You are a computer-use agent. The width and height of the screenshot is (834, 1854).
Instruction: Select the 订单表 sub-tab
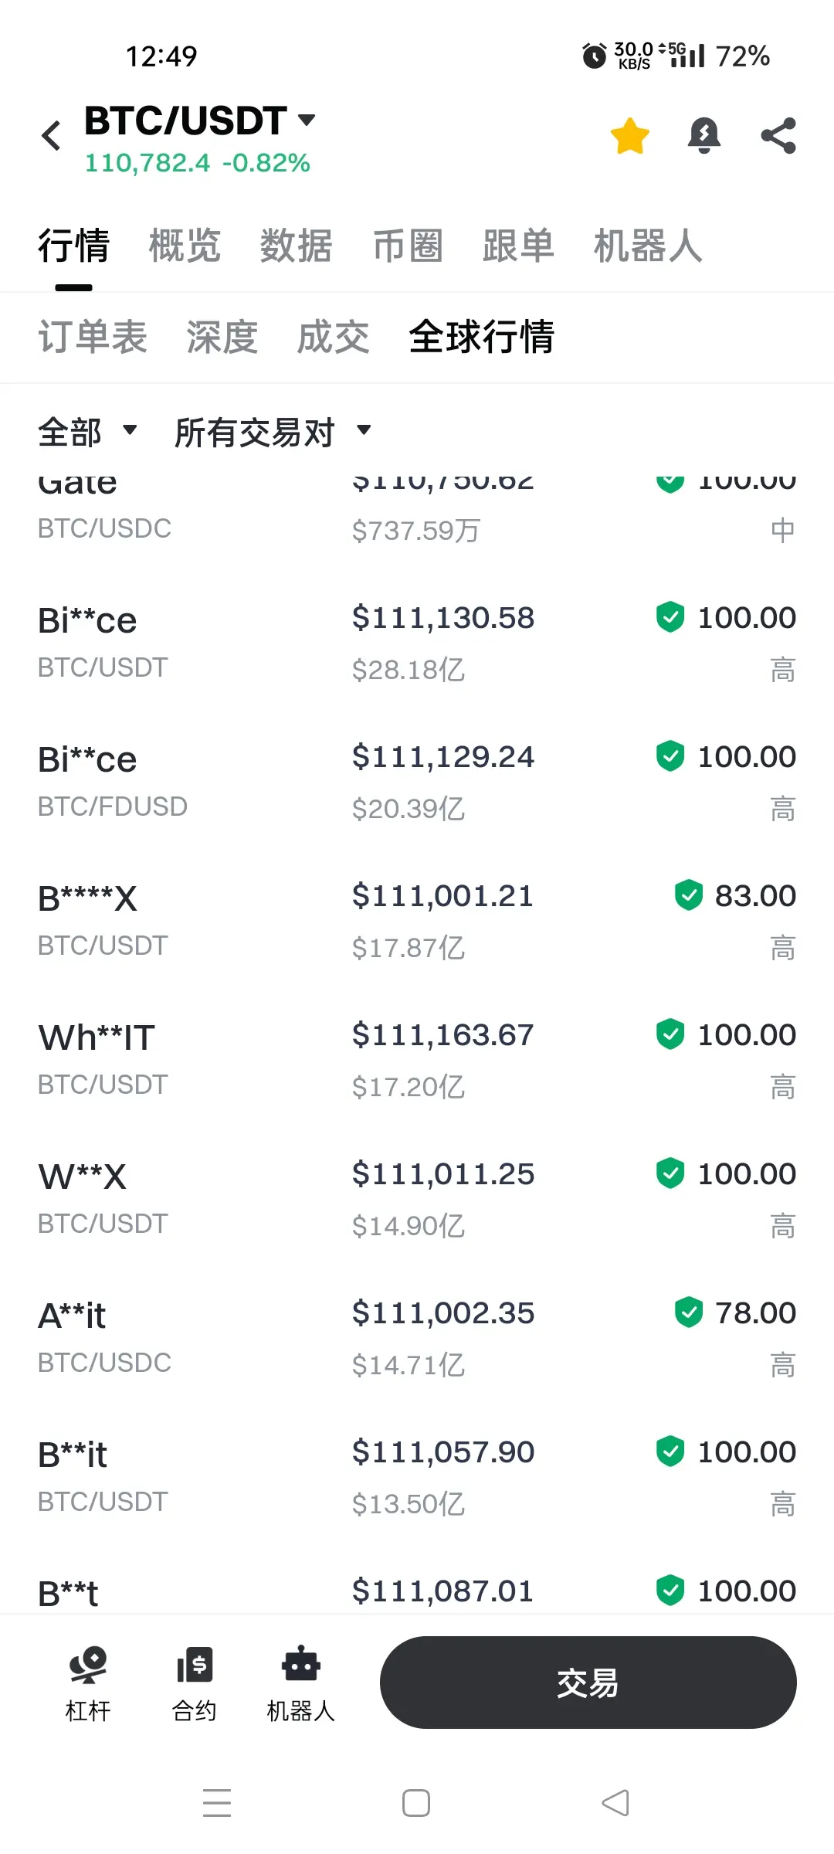93,338
